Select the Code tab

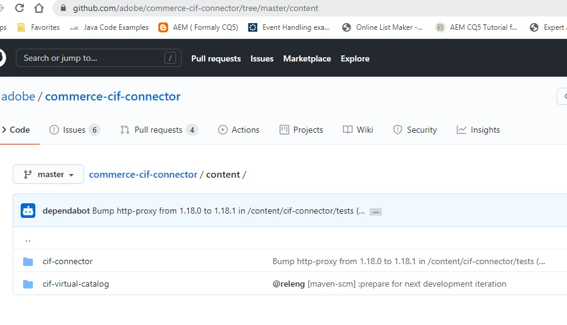(16, 130)
